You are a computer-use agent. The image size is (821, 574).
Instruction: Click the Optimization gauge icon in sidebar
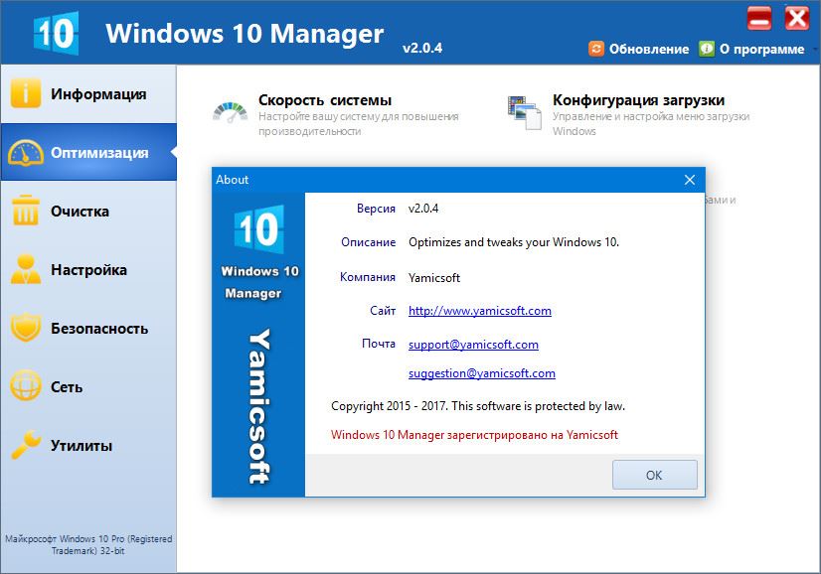[x=25, y=152]
